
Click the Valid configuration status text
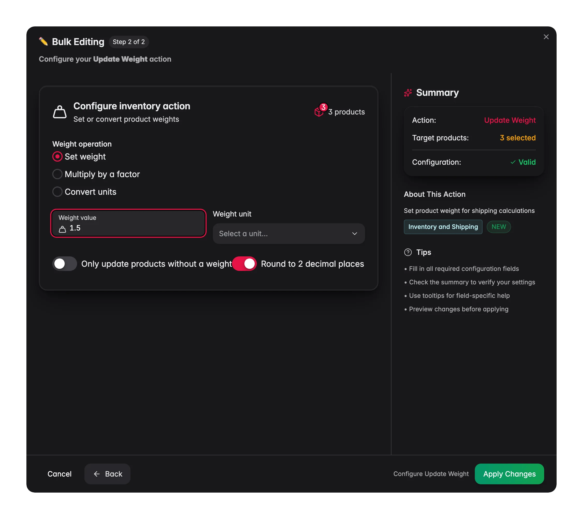click(527, 162)
